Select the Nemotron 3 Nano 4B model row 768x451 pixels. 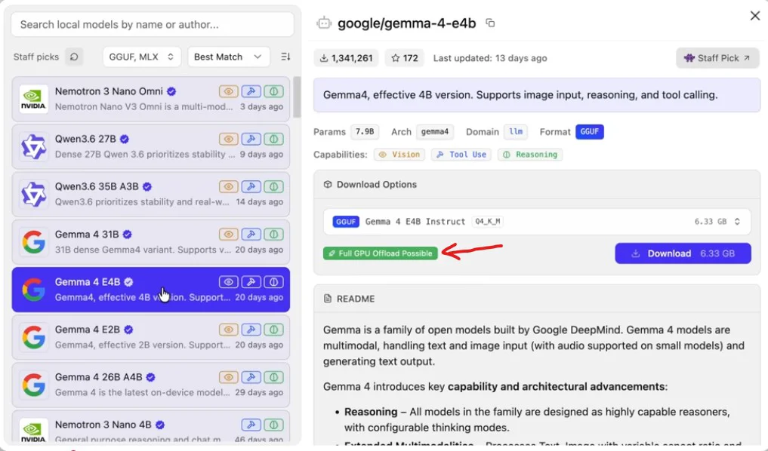coord(151,427)
